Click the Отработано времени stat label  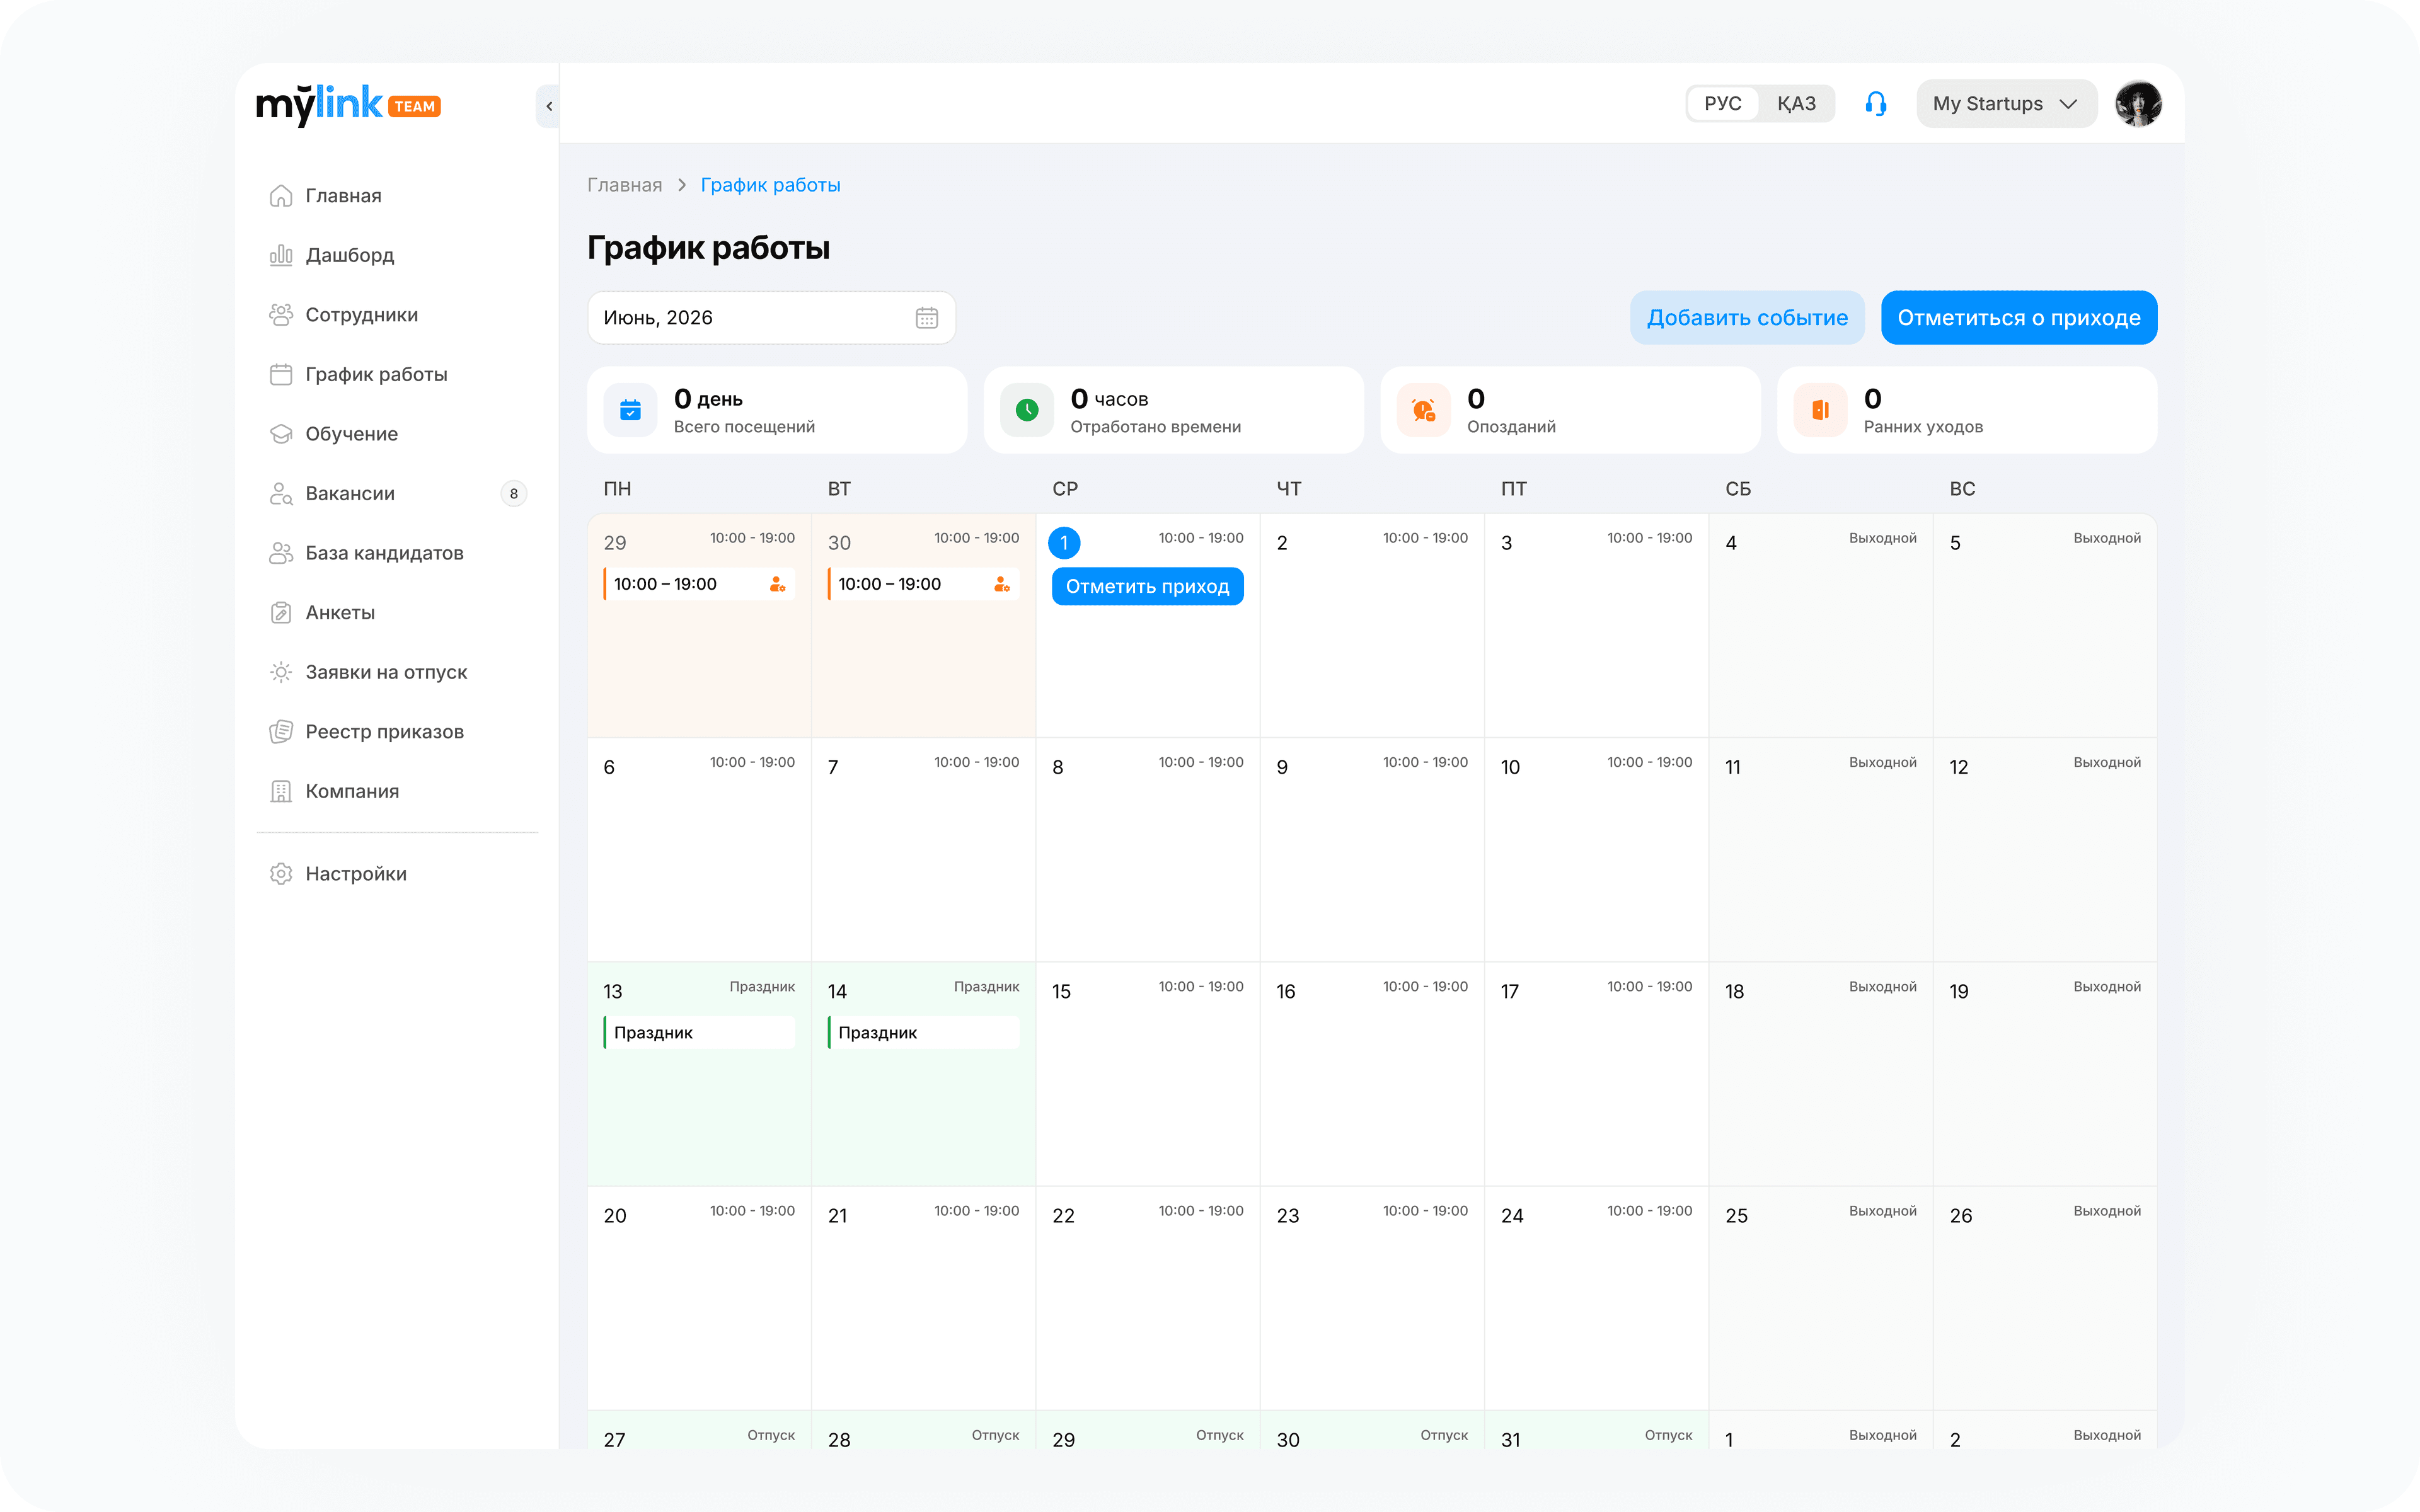click(x=1155, y=427)
